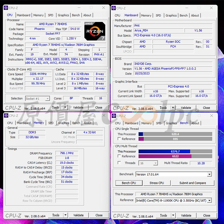
Task: Click Validate in the Memory-tab window
Action: (78, 215)
